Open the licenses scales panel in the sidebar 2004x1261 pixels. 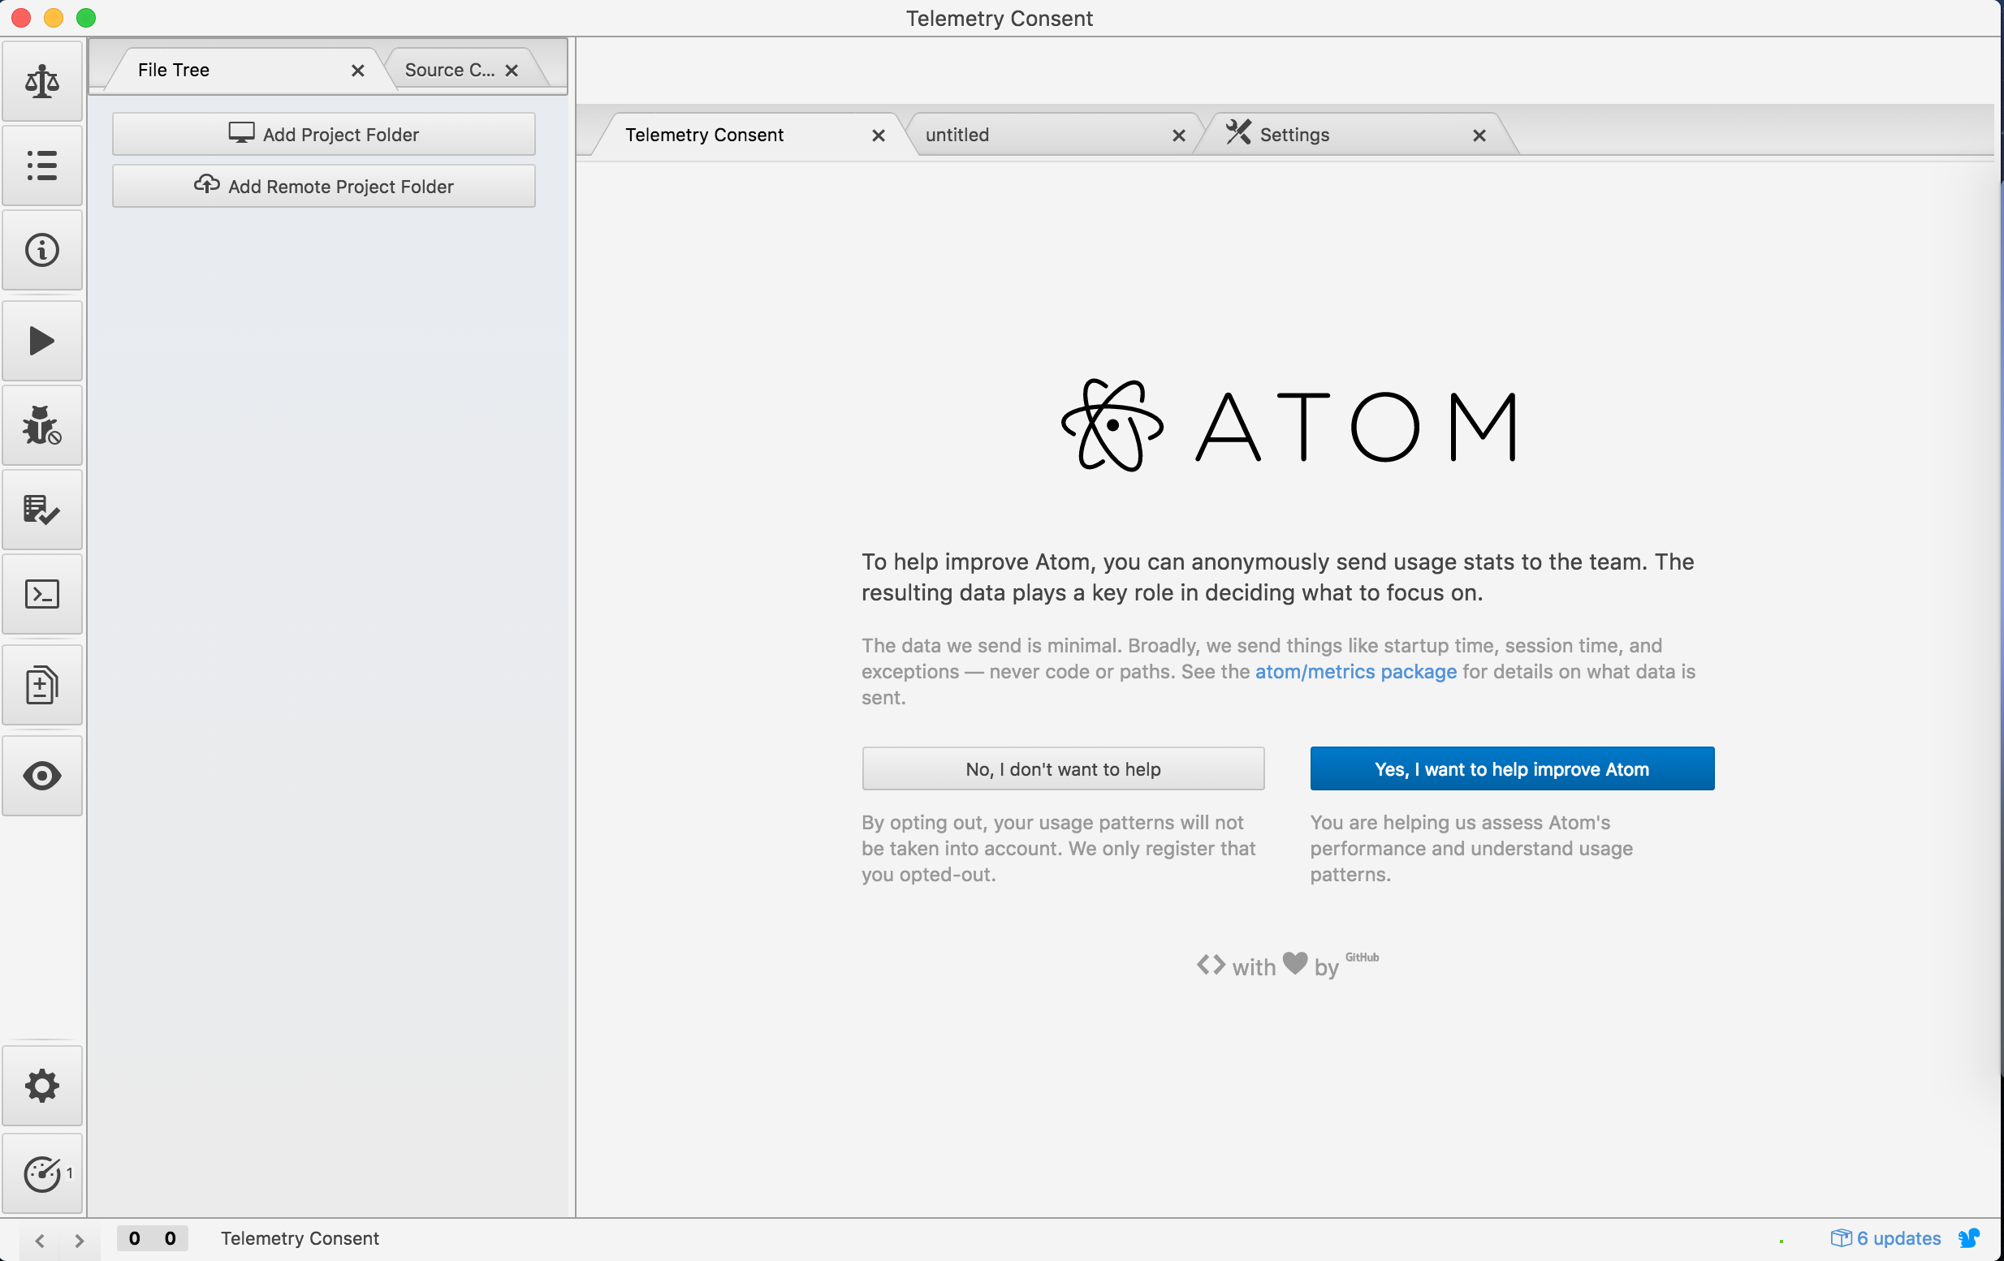[41, 80]
